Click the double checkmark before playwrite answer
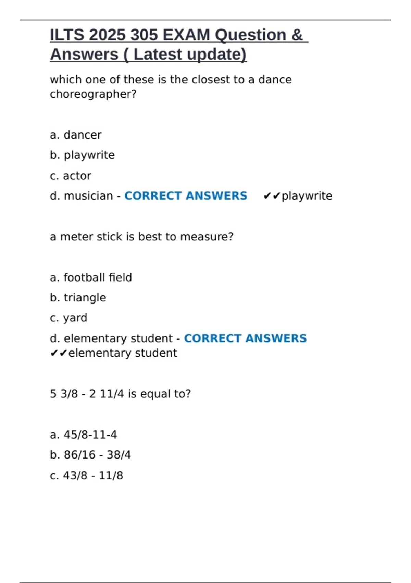The image size is (411, 583). [x=272, y=196]
